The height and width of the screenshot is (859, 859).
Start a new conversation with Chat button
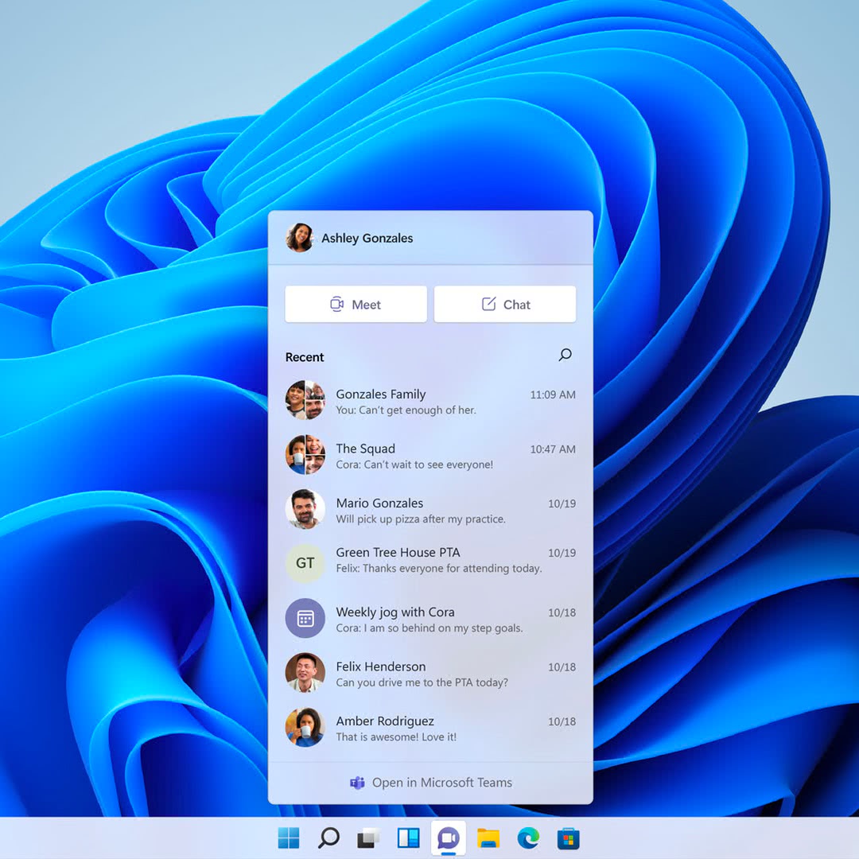pos(505,305)
